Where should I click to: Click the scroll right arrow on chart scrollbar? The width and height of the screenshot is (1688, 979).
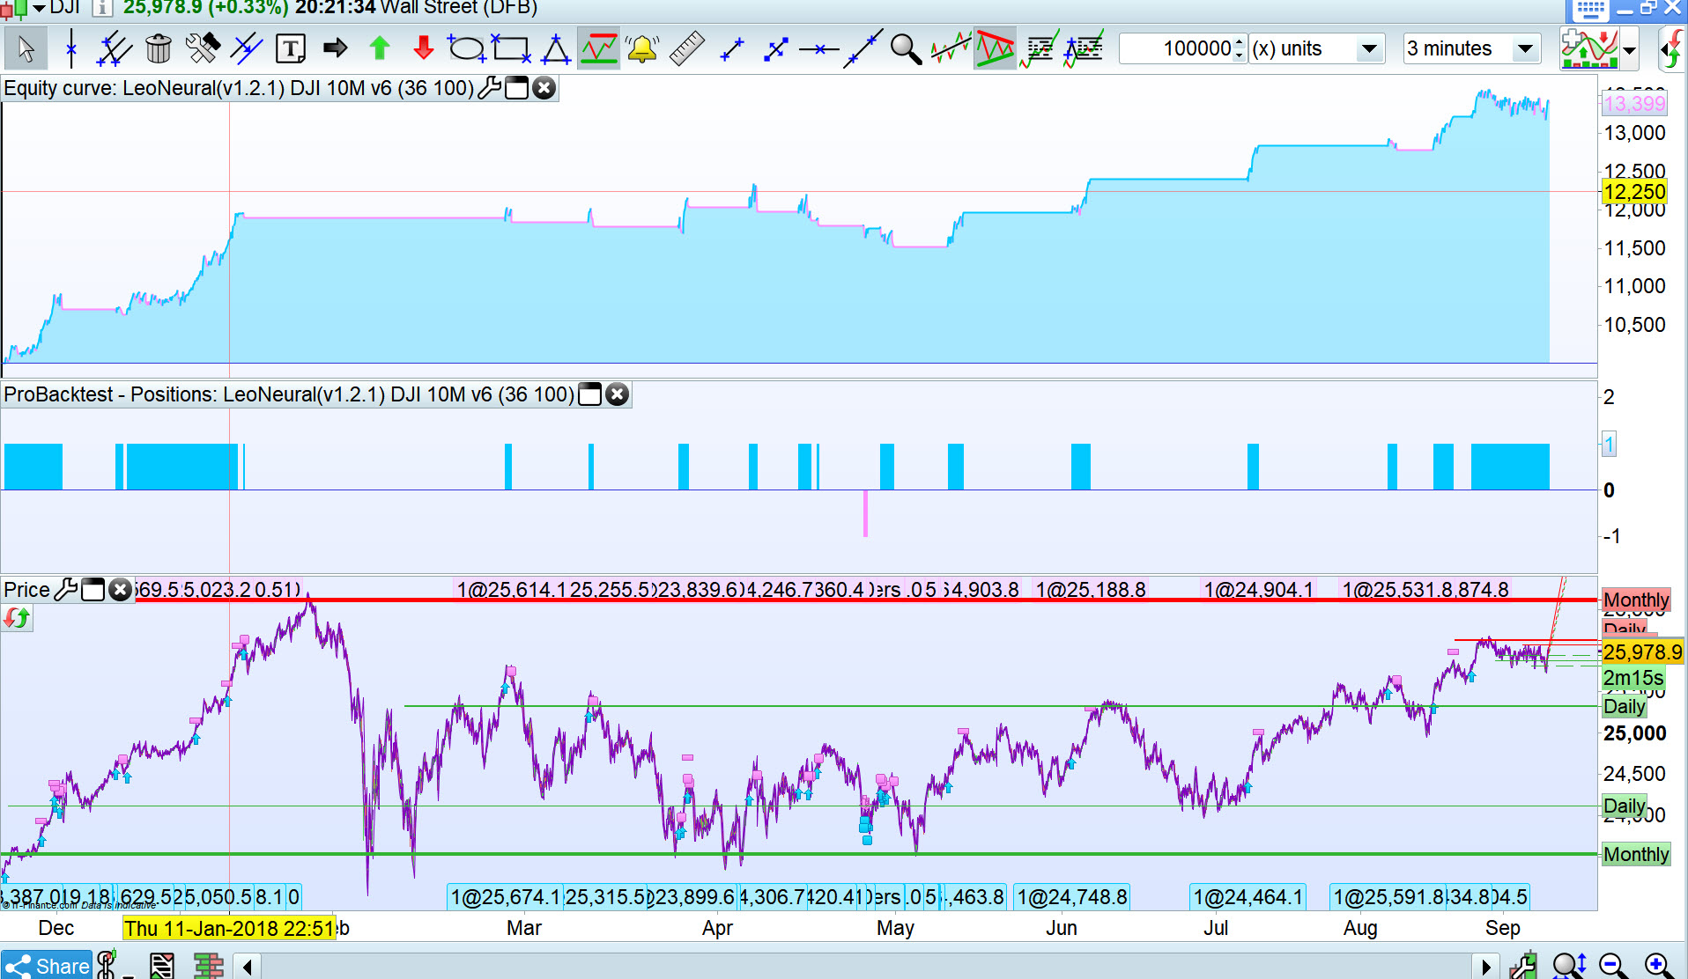tap(1486, 968)
